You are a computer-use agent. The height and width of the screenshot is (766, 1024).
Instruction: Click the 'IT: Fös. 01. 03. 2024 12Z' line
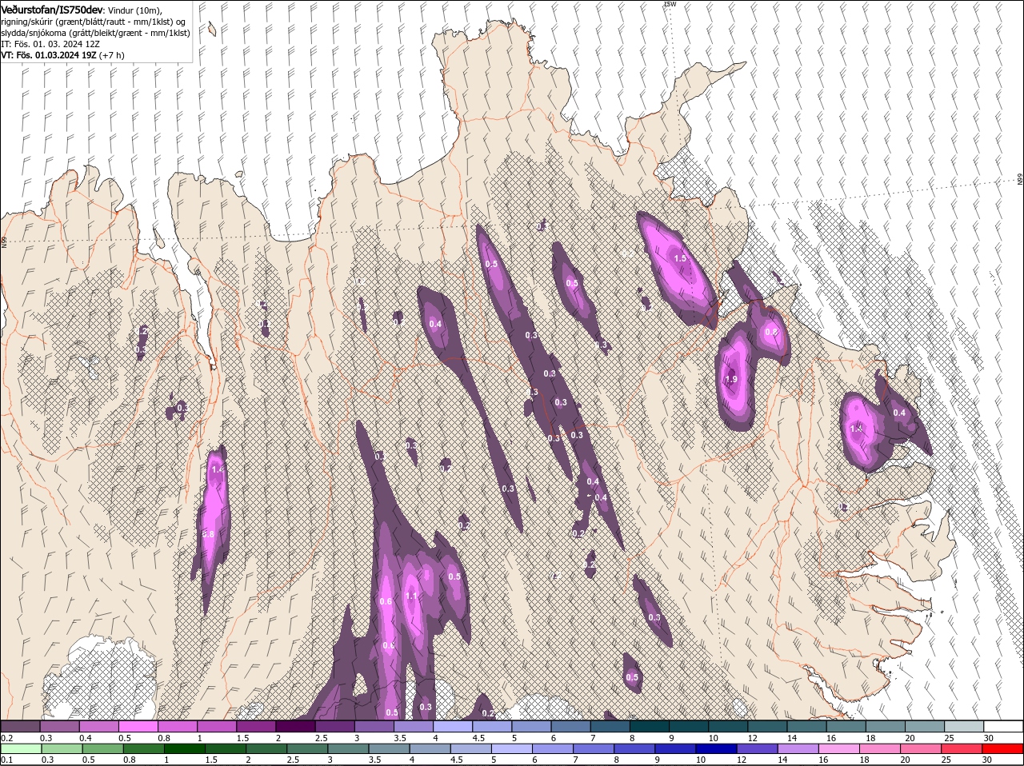[x=50, y=44]
